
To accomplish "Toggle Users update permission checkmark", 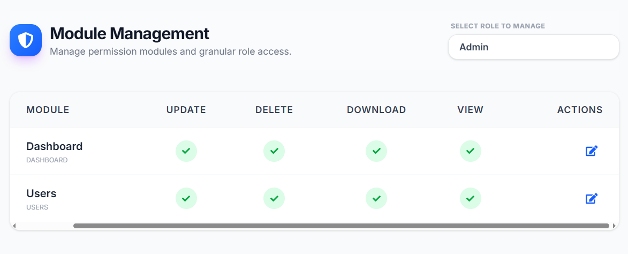I will [x=186, y=198].
